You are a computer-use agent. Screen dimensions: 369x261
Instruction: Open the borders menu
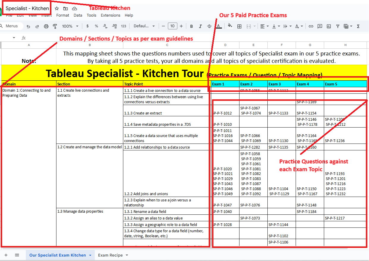[239, 26]
